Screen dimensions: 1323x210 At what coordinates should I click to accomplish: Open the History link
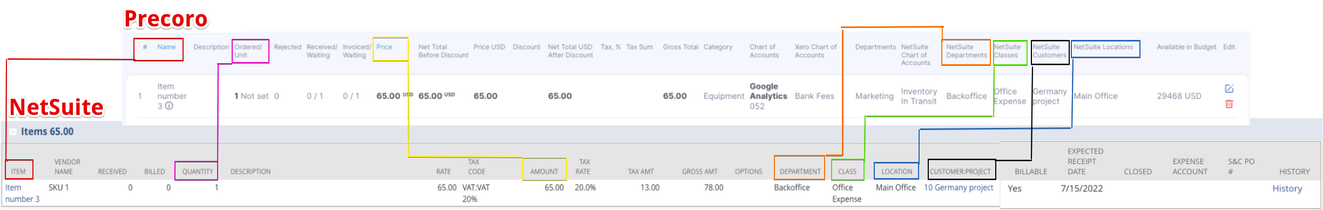tap(1287, 188)
